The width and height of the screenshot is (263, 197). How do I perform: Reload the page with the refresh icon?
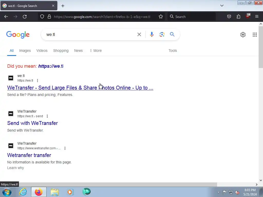pyautogui.click(x=25, y=17)
